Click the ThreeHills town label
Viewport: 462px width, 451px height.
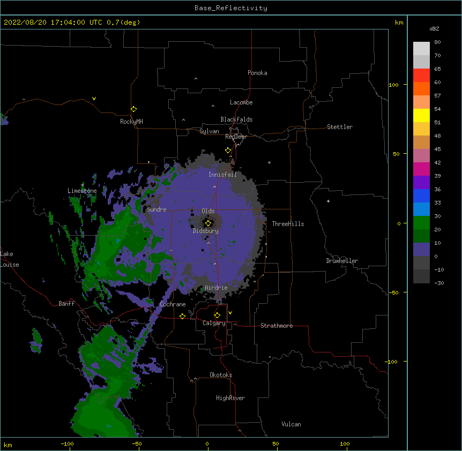click(288, 224)
